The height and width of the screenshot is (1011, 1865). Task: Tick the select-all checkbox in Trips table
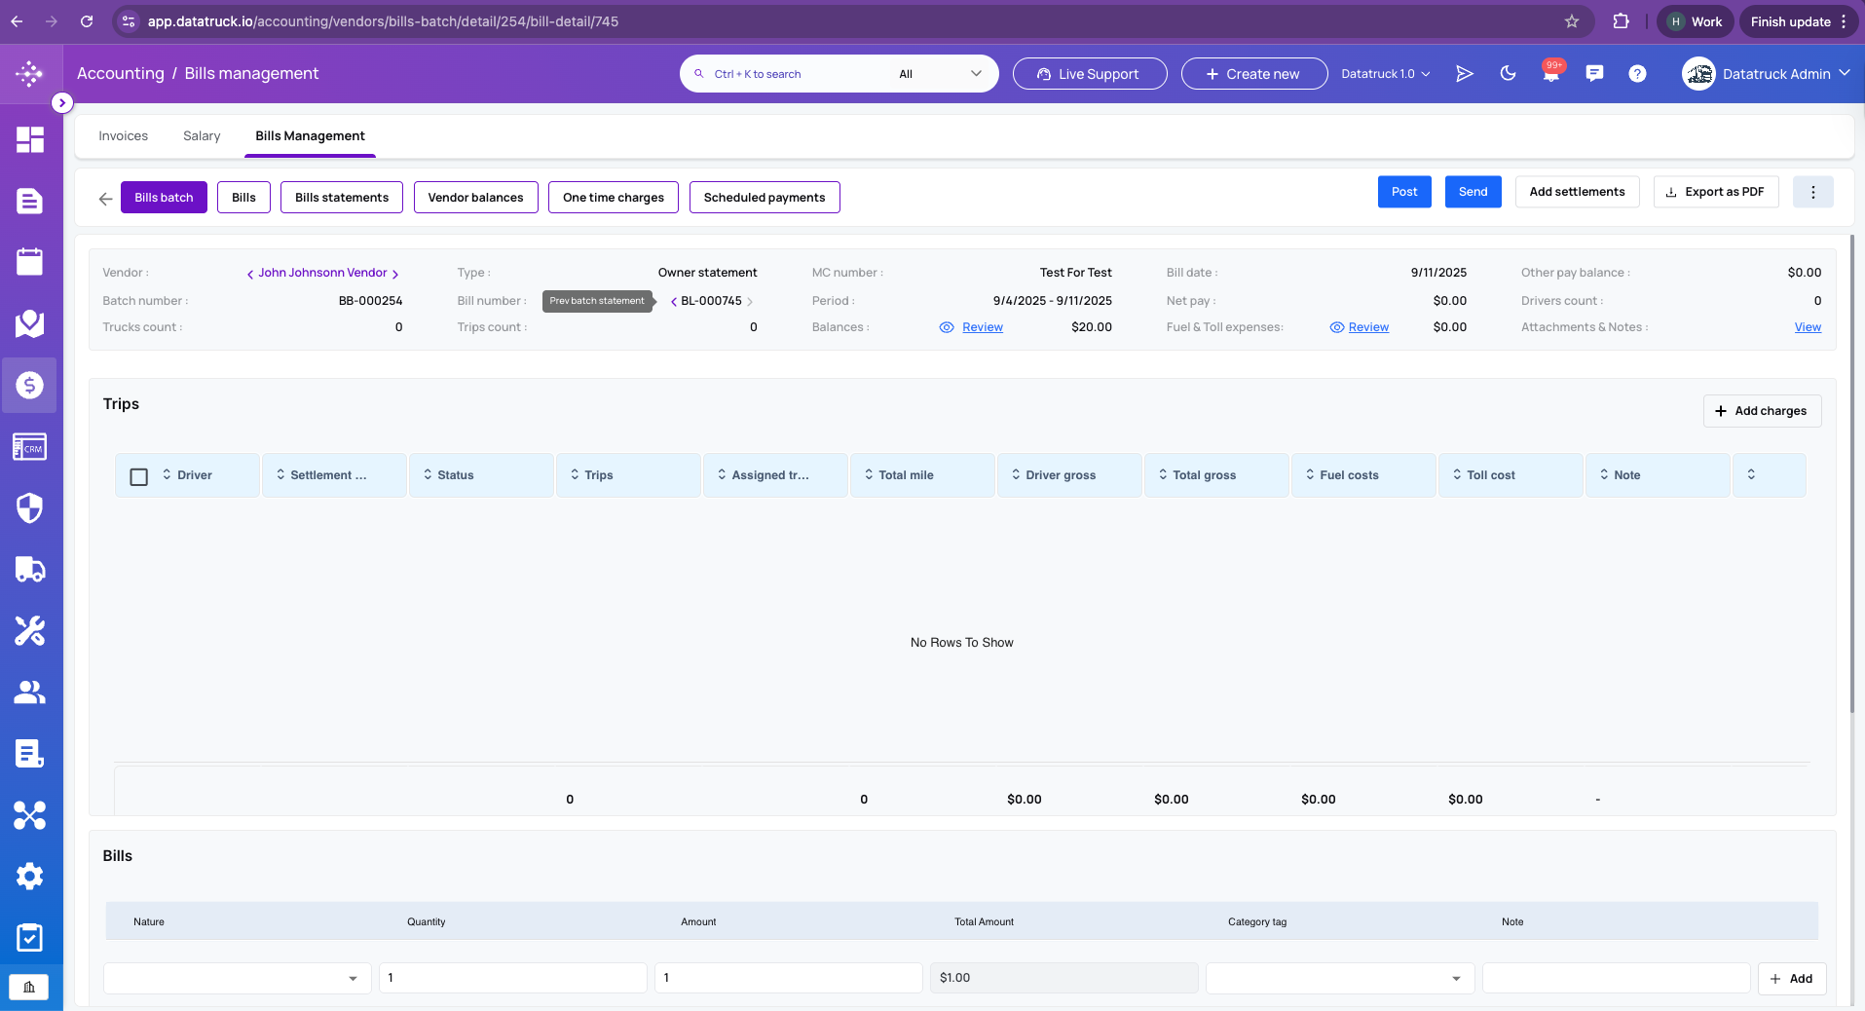139,476
